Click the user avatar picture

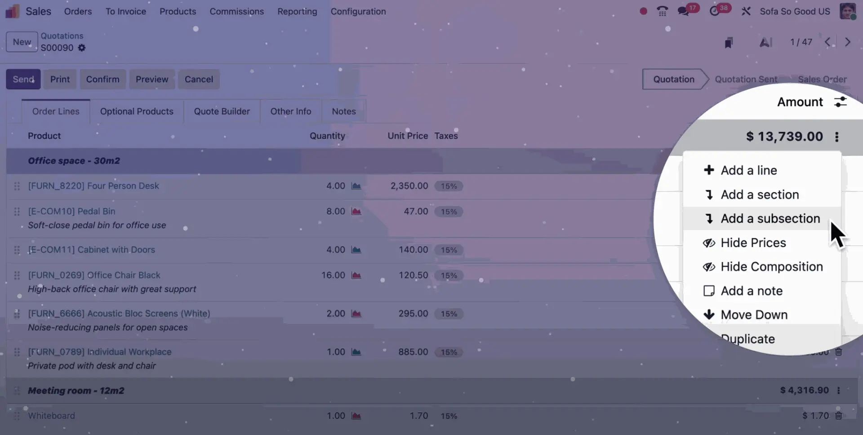tap(848, 11)
